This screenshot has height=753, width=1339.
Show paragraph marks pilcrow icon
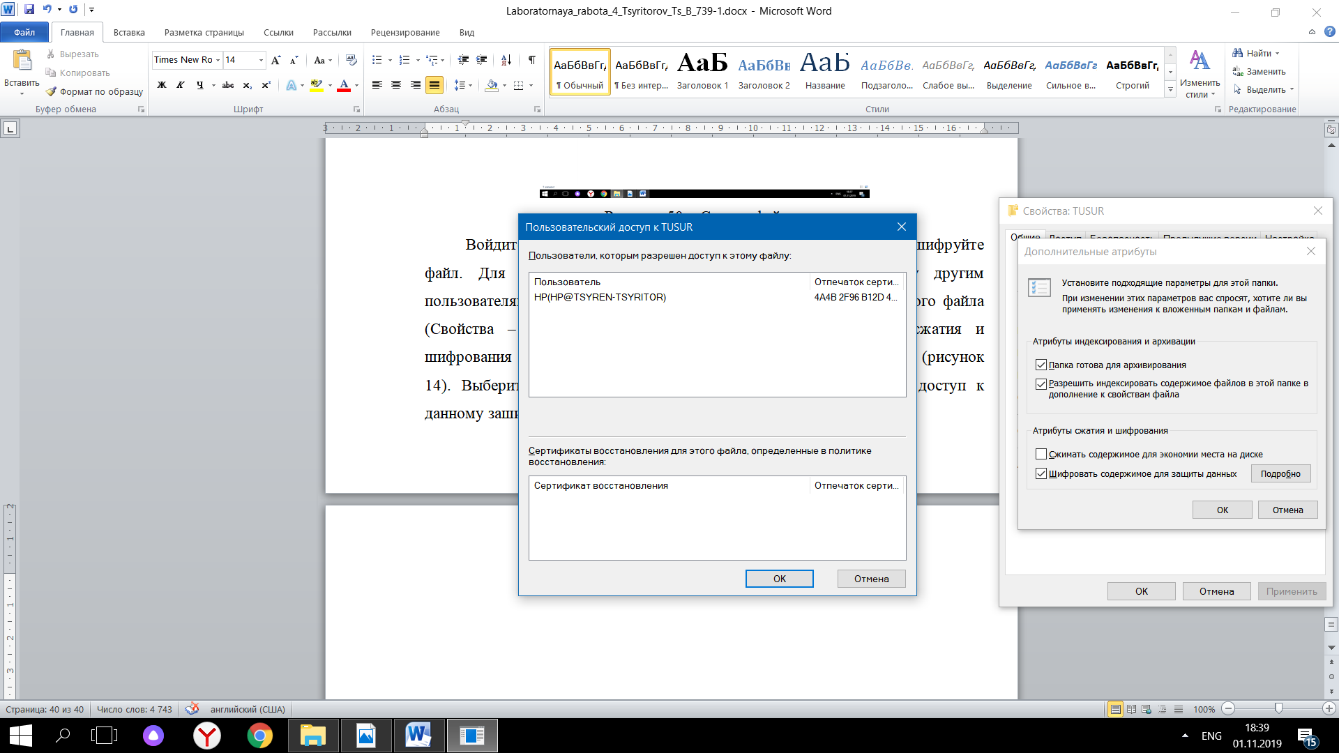tap(532, 60)
